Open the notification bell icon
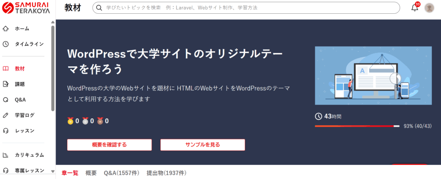 [415, 8]
